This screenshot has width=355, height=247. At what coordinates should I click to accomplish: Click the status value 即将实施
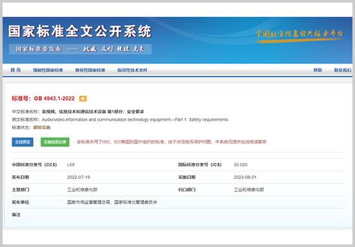point(42,127)
